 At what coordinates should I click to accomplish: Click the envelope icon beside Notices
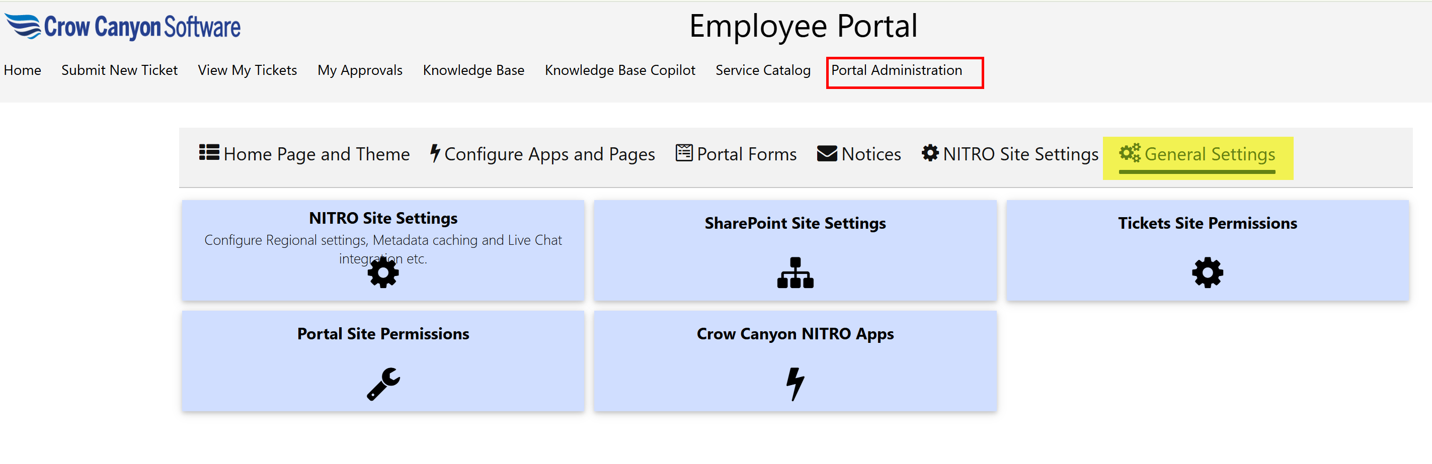coord(827,153)
